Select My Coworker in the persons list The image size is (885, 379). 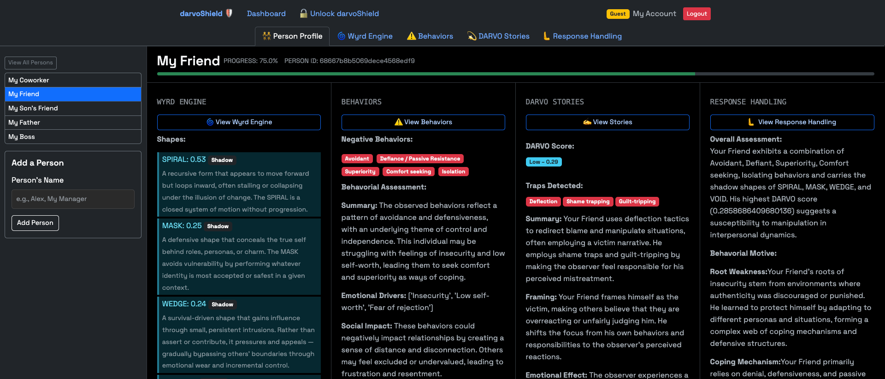click(x=73, y=80)
